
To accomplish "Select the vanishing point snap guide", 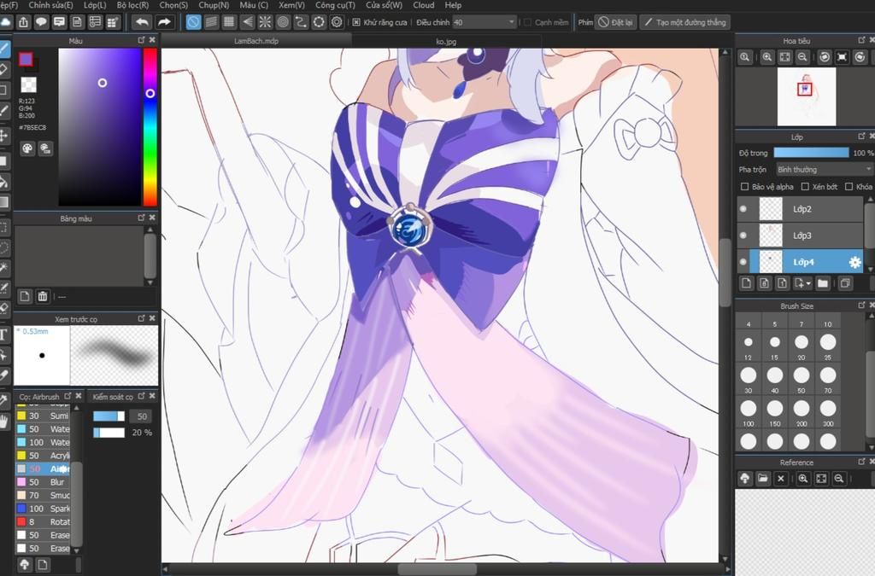I will coord(247,22).
